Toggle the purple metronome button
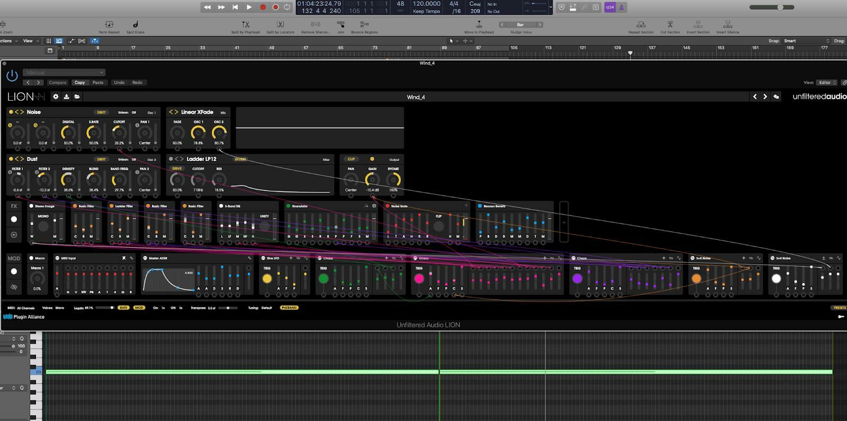847x421 pixels. [x=621, y=7]
